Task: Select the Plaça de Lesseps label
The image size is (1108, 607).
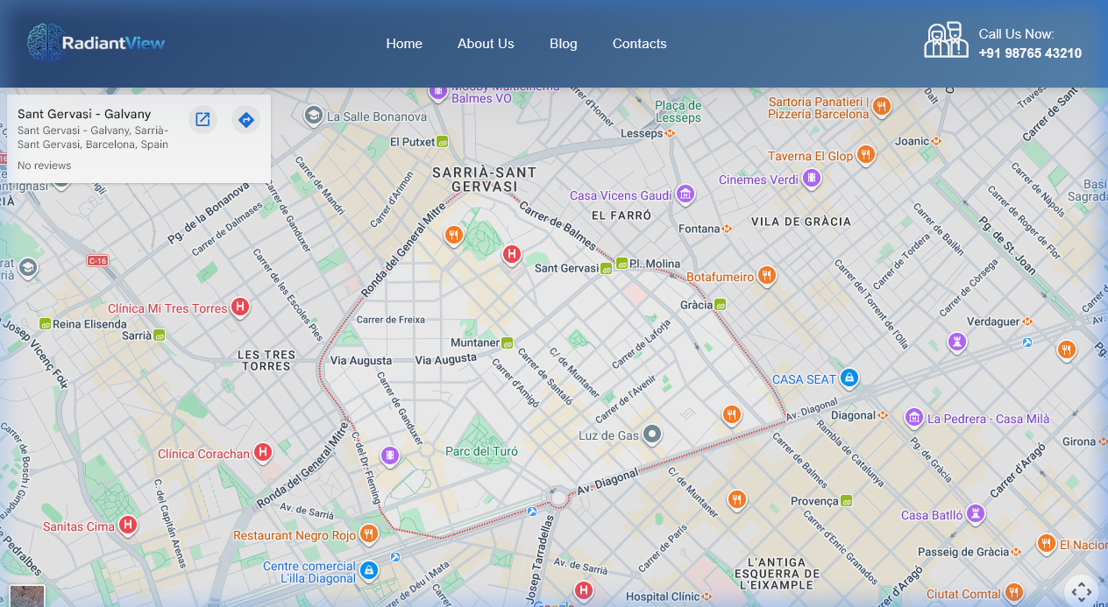Action: point(678,111)
